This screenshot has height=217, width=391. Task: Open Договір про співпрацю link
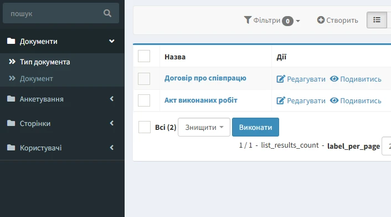coord(205,78)
